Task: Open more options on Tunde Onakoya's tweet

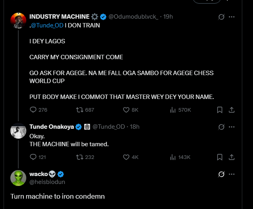Action: tap(232, 127)
